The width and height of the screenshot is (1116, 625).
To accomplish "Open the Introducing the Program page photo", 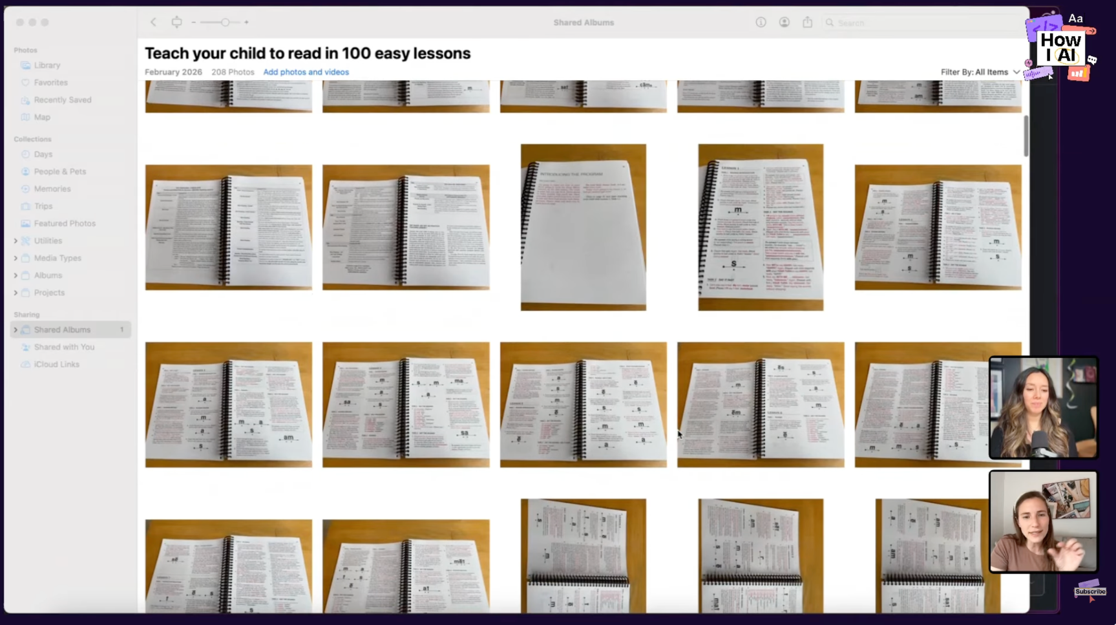I will (x=583, y=228).
